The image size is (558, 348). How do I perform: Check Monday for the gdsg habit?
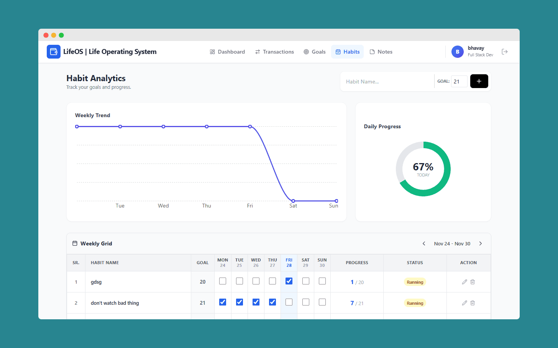pyautogui.click(x=223, y=281)
